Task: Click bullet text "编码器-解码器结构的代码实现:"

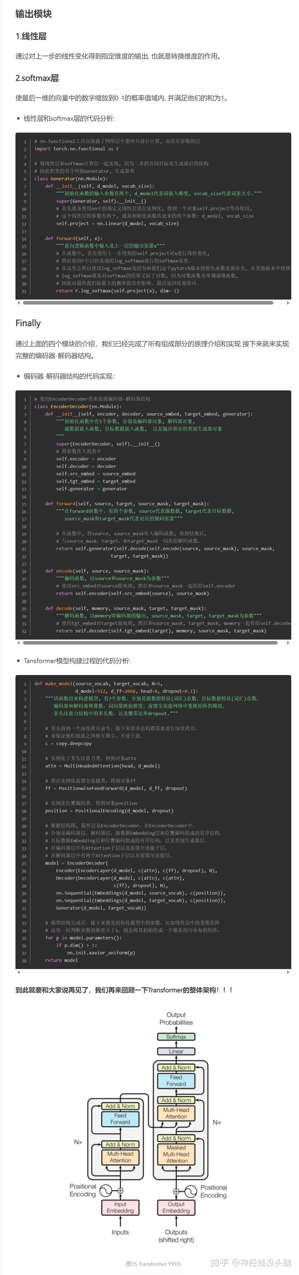Action: tap(69, 376)
